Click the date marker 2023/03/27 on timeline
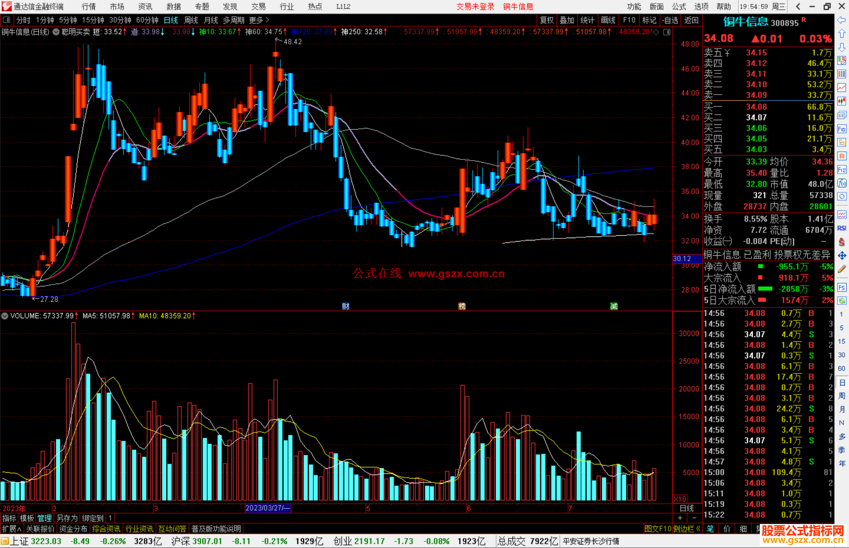The height and width of the screenshot is (548, 849). point(268,508)
